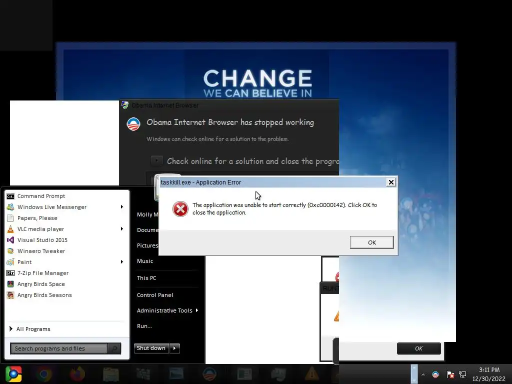Click the Search programs and files box
This screenshot has width=512, height=384.
(59, 348)
